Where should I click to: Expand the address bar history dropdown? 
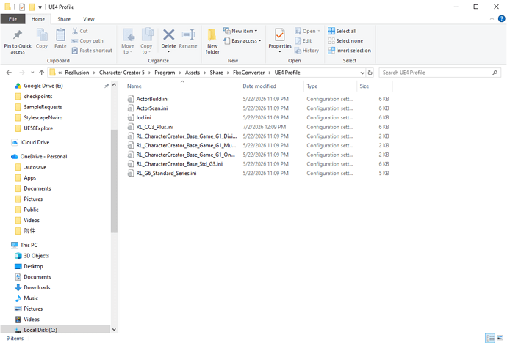point(362,73)
